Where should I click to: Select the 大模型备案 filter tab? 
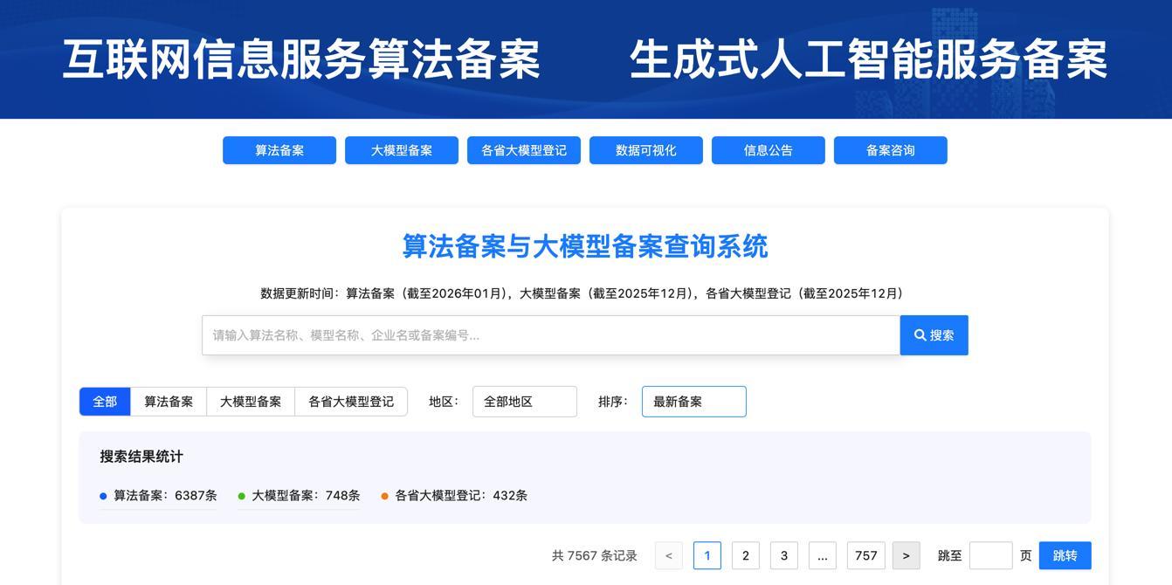(x=251, y=402)
